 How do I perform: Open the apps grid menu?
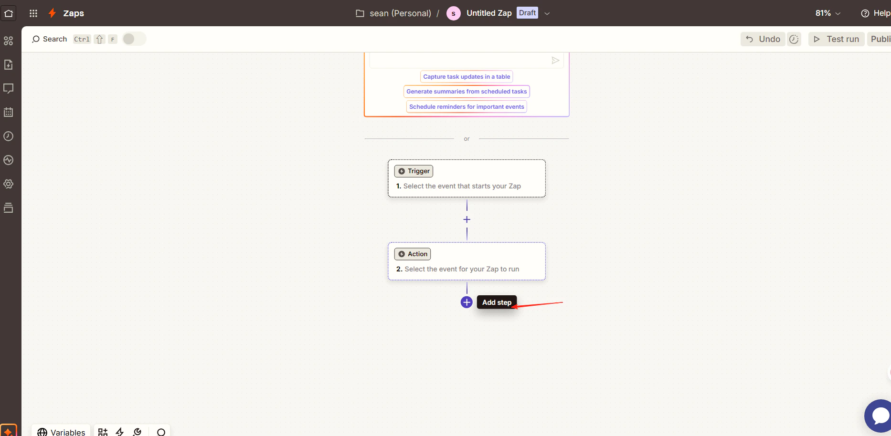click(33, 13)
